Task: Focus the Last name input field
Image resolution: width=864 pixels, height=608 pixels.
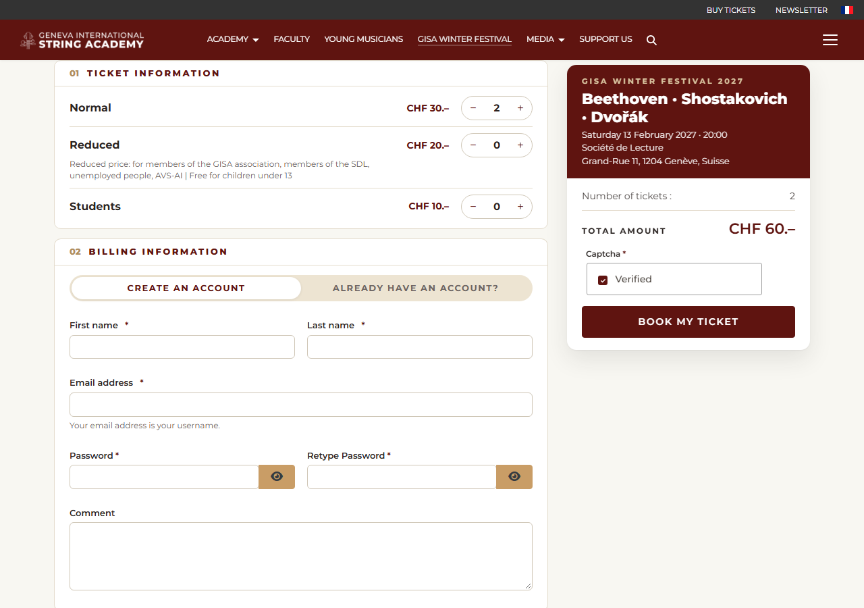Action: point(420,347)
